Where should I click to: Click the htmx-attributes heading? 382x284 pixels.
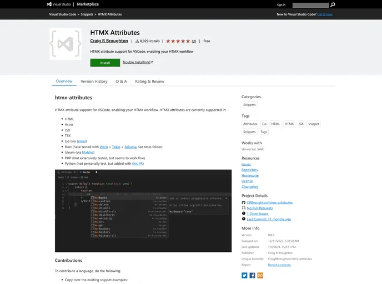tap(73, 98)
